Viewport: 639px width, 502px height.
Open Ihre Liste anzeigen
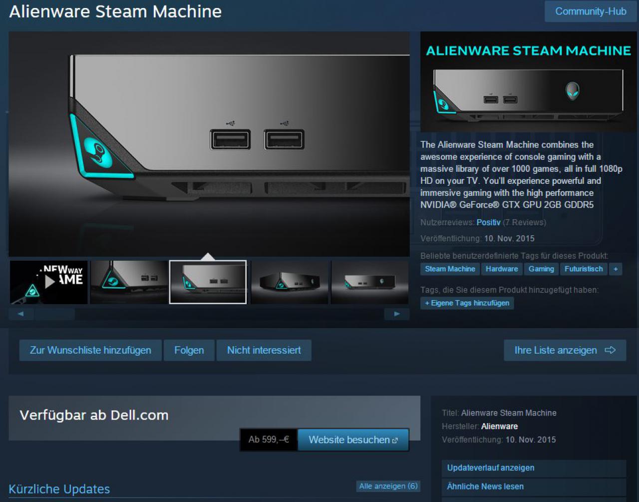pyautogui.click(x=565, y=350)
